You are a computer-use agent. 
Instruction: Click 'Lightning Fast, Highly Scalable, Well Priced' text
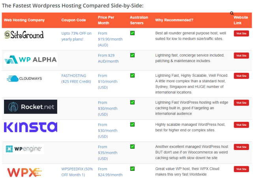coord(192,84)
